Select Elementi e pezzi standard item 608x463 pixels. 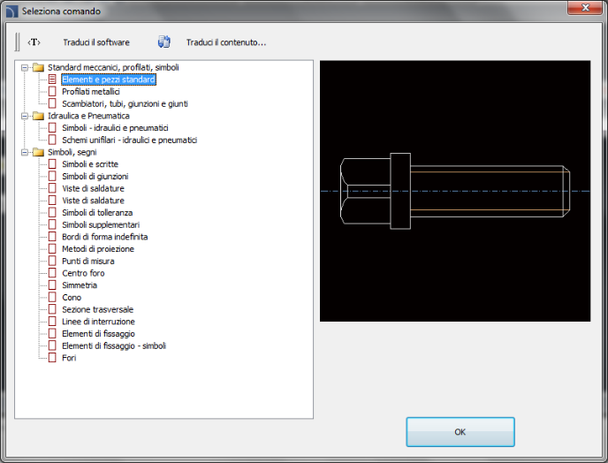[109, 80]
